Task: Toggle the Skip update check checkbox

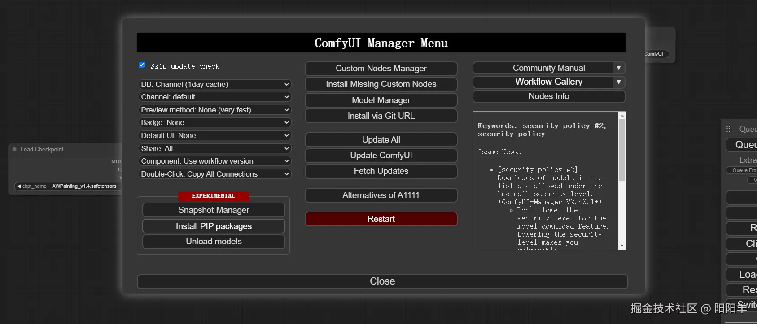Action: [x=142, y=65]
